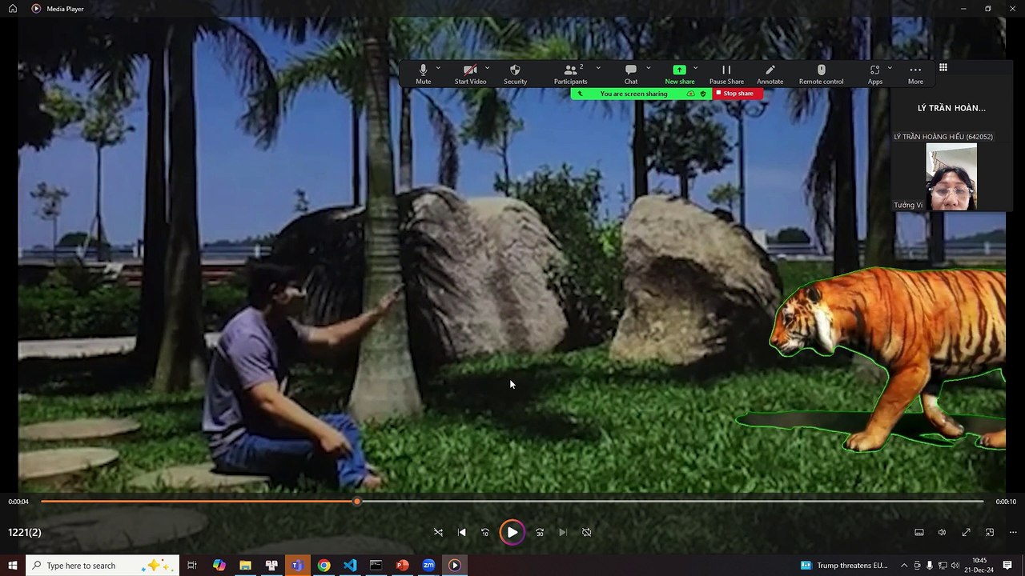Screen dimensions: 1025x576
Task: Toggle repeat mode in Media Player
Action: click(x=587, y=532)
